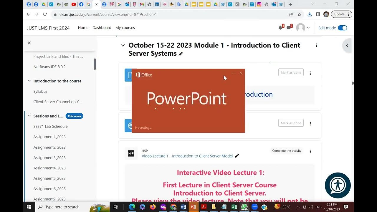Open the YouTube browser tab
Image resolution: width=377 pixels, height=212 pixels.
pos(73,4)
